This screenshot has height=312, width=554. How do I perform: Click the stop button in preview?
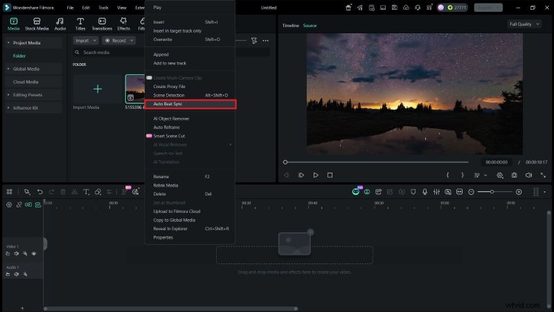(330, 175)
